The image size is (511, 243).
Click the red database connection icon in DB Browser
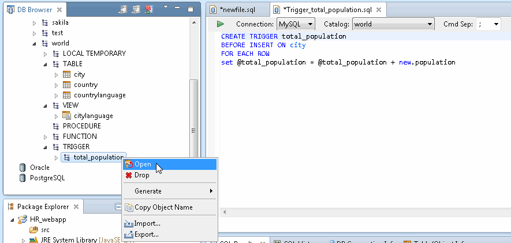click(149, 10)
